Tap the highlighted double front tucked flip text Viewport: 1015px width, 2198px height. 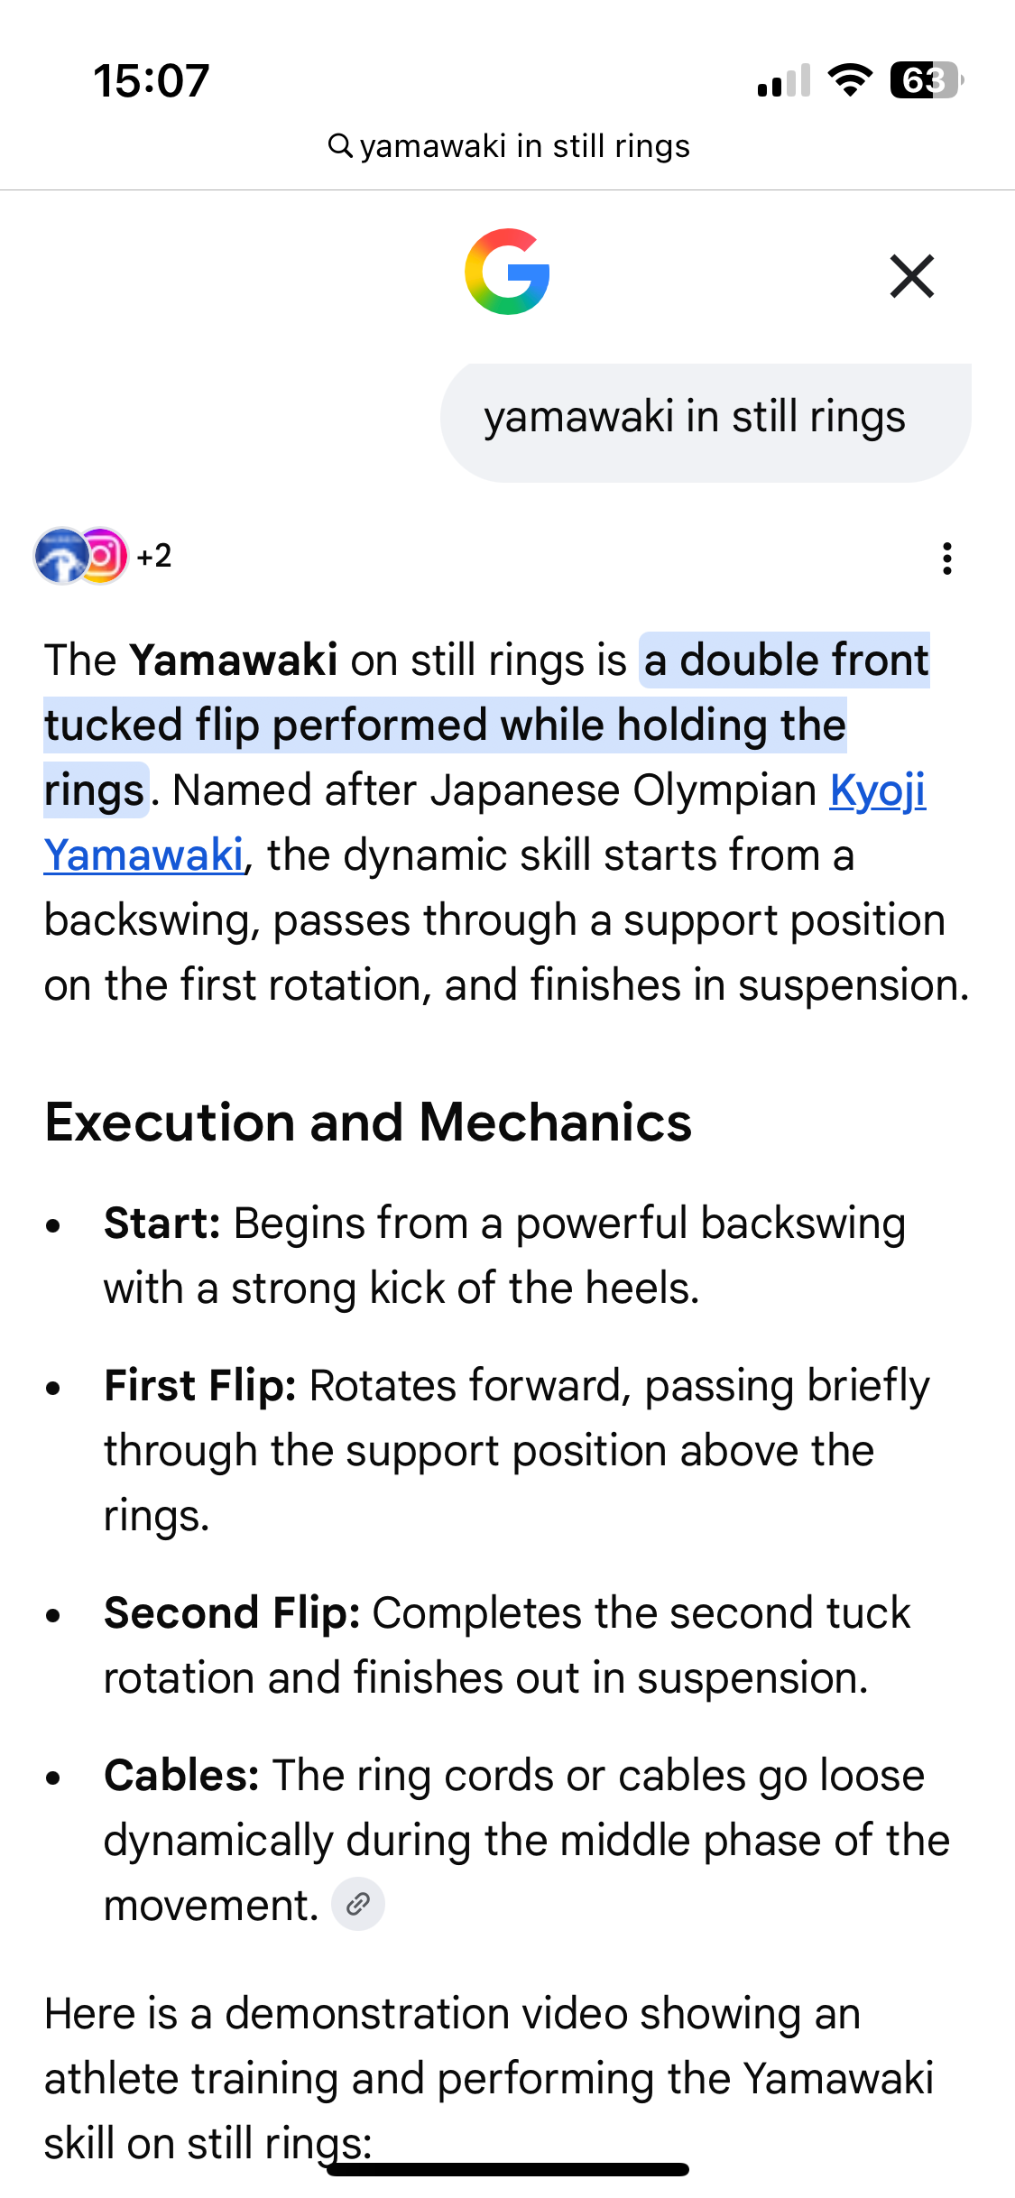point(487,725)
